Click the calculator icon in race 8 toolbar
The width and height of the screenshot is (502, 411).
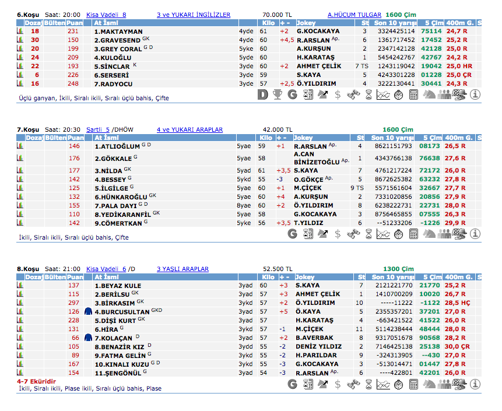(413, 384)
